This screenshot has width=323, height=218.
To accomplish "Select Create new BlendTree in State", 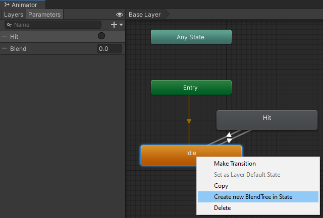I will tap(253, 197).
